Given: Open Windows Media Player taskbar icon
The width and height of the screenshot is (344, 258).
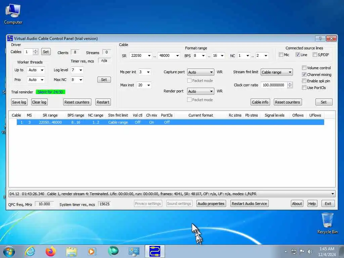Looking at the screenshot, I should coord(92,251).
